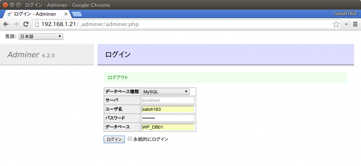The image size is (361, 166).
Task: Open the 言語 language dropdown
Action: [41, 36]
